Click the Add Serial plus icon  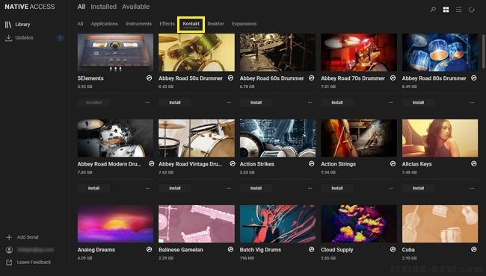point(9,237)
